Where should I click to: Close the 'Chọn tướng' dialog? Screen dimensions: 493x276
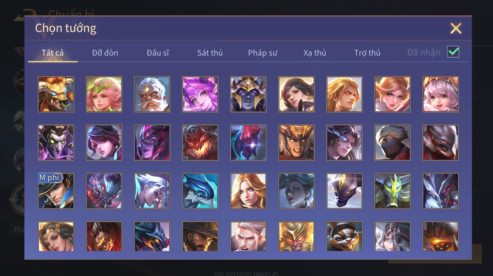coord(456,28)
